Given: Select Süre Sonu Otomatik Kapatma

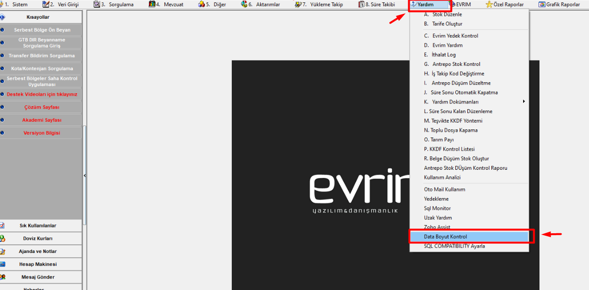Looking at the screenshot, I should point(469,92).
